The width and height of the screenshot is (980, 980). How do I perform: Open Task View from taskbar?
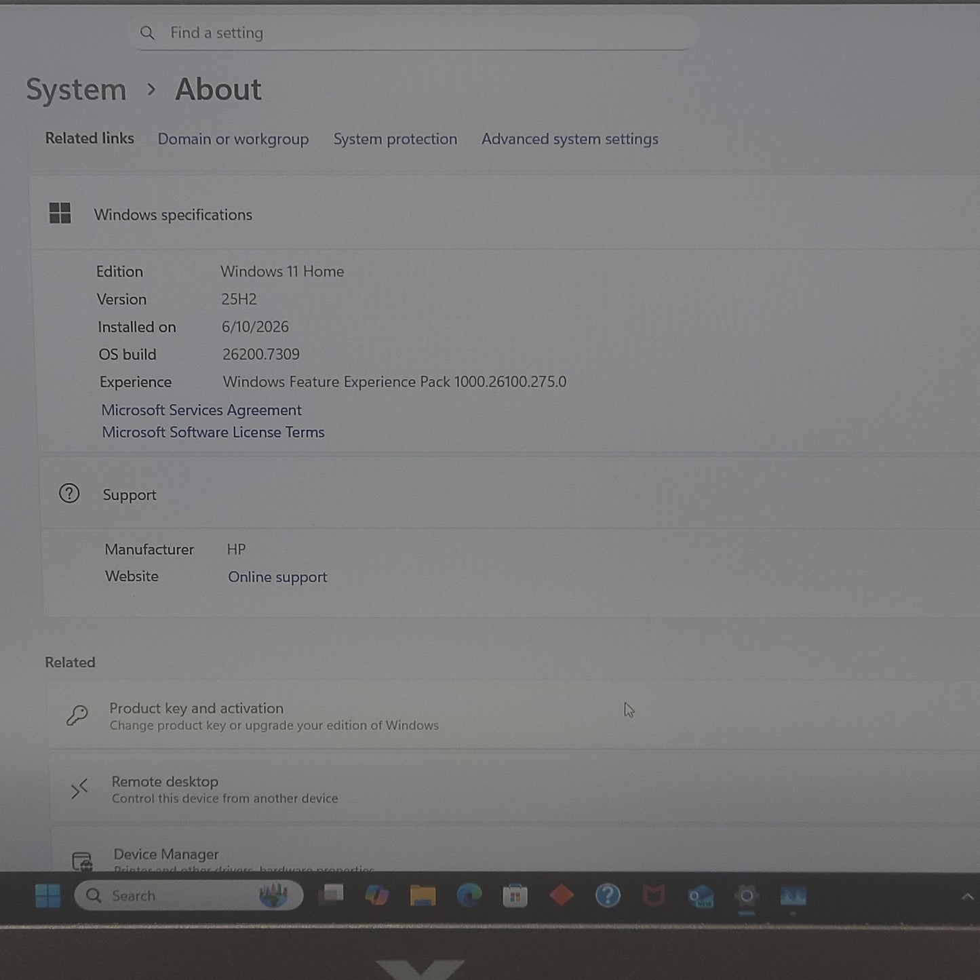(x=331, y=895)
